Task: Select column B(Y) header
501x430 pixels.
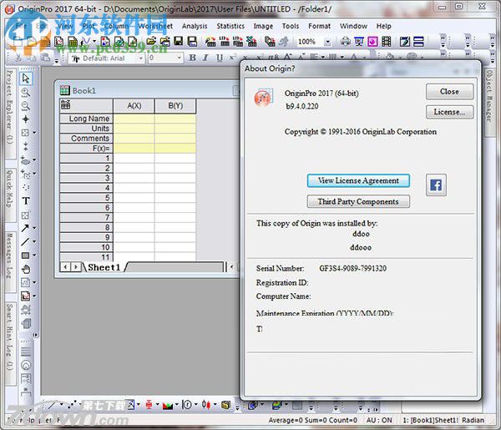Action: coord(175,106)
